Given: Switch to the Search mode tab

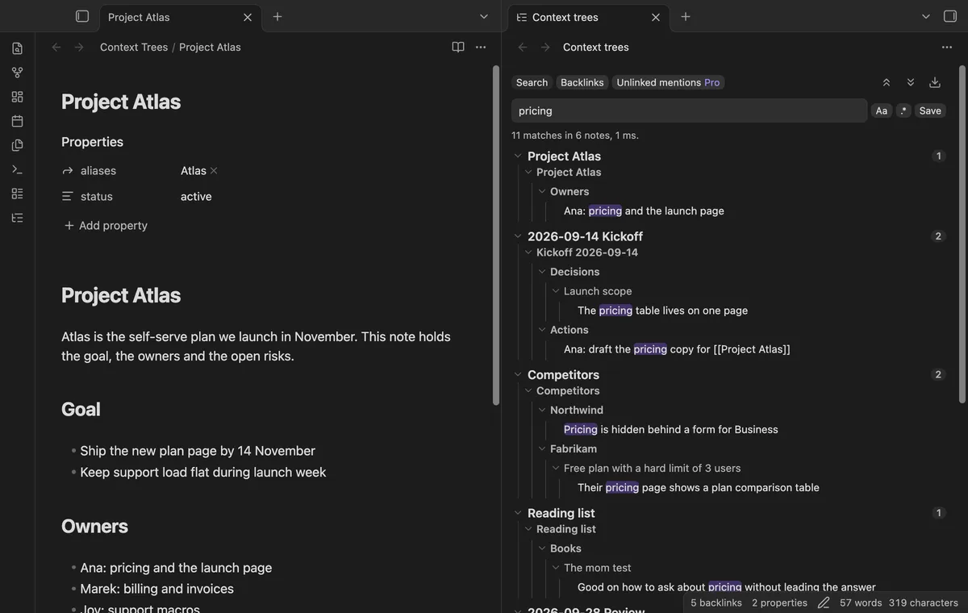Looking at the screenshot, I should click(x=532, y=82).
